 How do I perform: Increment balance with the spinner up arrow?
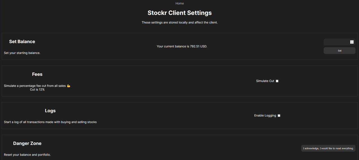click(x=352, y=41)
